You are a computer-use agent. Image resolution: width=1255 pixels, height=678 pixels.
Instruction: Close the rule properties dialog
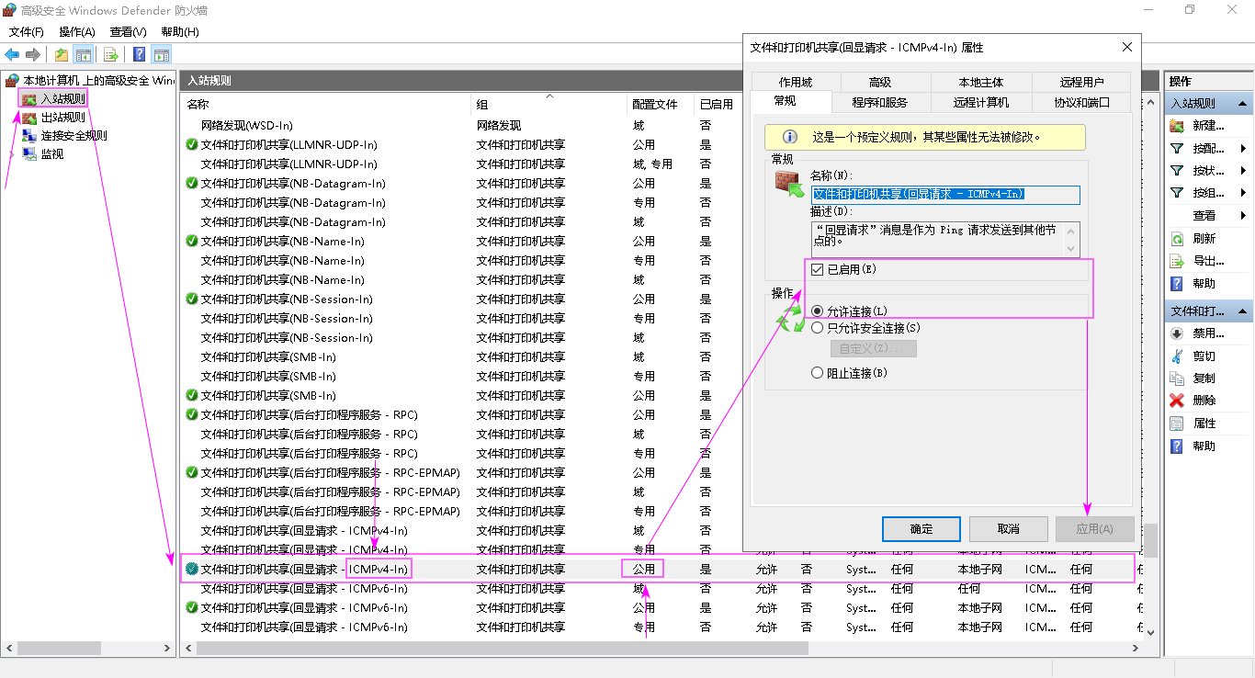(x=1126, y=48)
